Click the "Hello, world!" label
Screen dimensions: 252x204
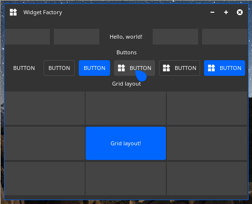[x=126, y=37]
